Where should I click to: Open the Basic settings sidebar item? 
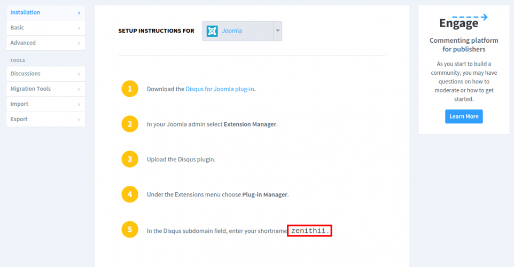[46, 28]
